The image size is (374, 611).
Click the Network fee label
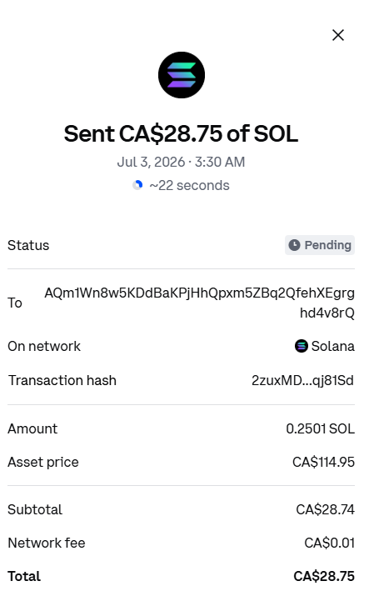click(x=47, y=543)
